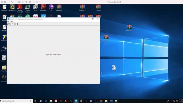183x103 pixels.
Task: Open Task View from the taskbar
Action: coord(35,101)
